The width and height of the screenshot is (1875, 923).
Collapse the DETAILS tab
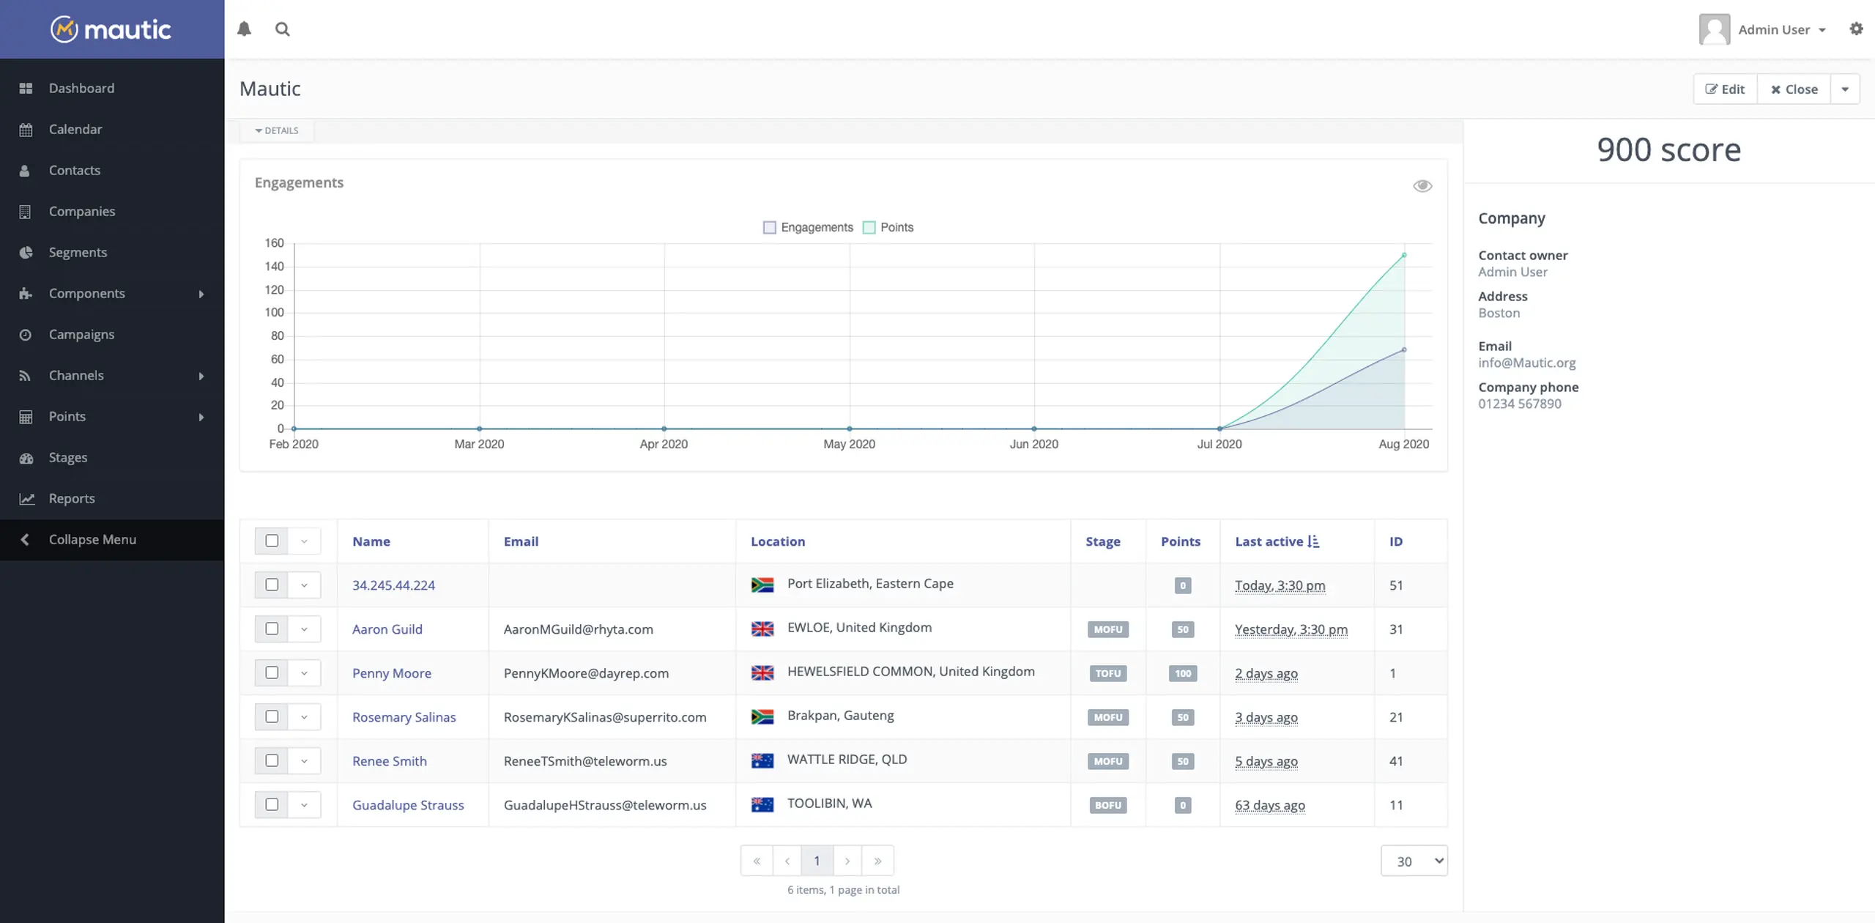277,130
